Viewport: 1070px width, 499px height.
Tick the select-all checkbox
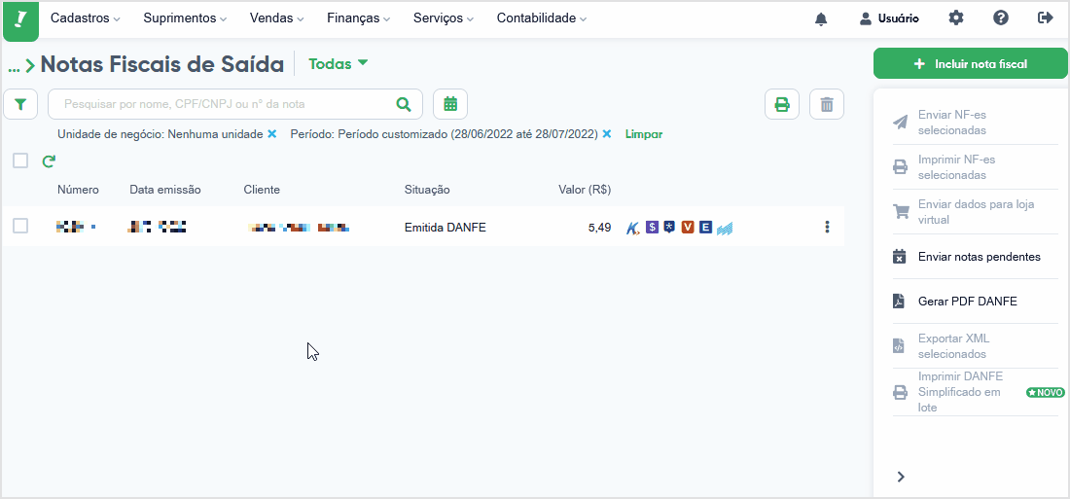20,161
